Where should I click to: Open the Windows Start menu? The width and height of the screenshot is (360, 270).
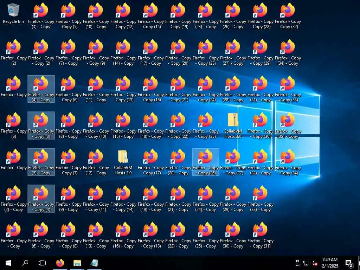[8, 263]
